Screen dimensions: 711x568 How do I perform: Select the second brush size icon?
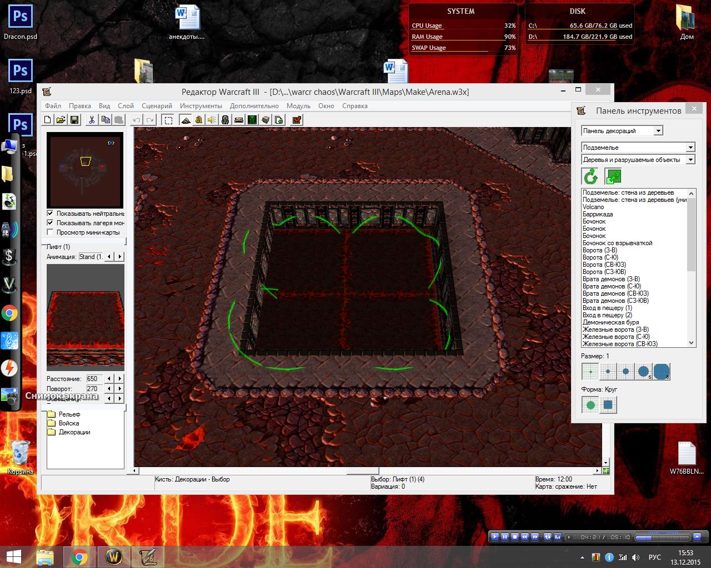(608, 371)
